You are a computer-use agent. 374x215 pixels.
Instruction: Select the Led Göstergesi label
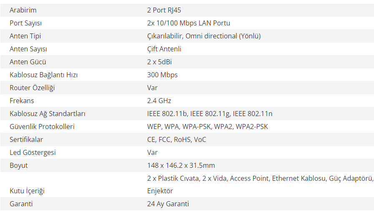click(33, 152)
